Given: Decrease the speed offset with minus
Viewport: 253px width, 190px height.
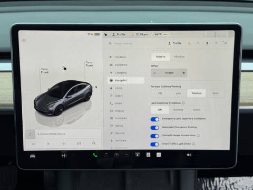Looking at the screenshot, I should point(154,73).
